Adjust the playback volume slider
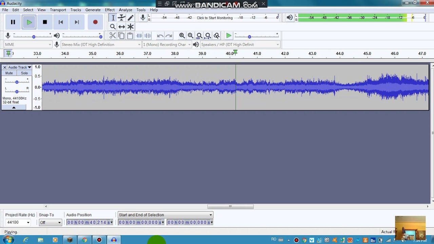Image resolution: width=434 pixels, height=244 pixels. [x=82, y=36]
